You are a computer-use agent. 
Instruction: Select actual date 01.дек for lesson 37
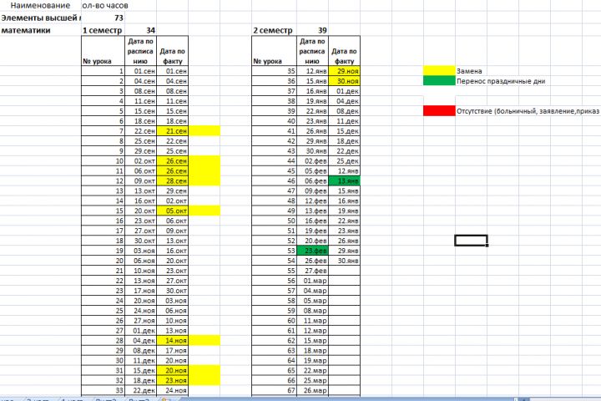point(344,91)
